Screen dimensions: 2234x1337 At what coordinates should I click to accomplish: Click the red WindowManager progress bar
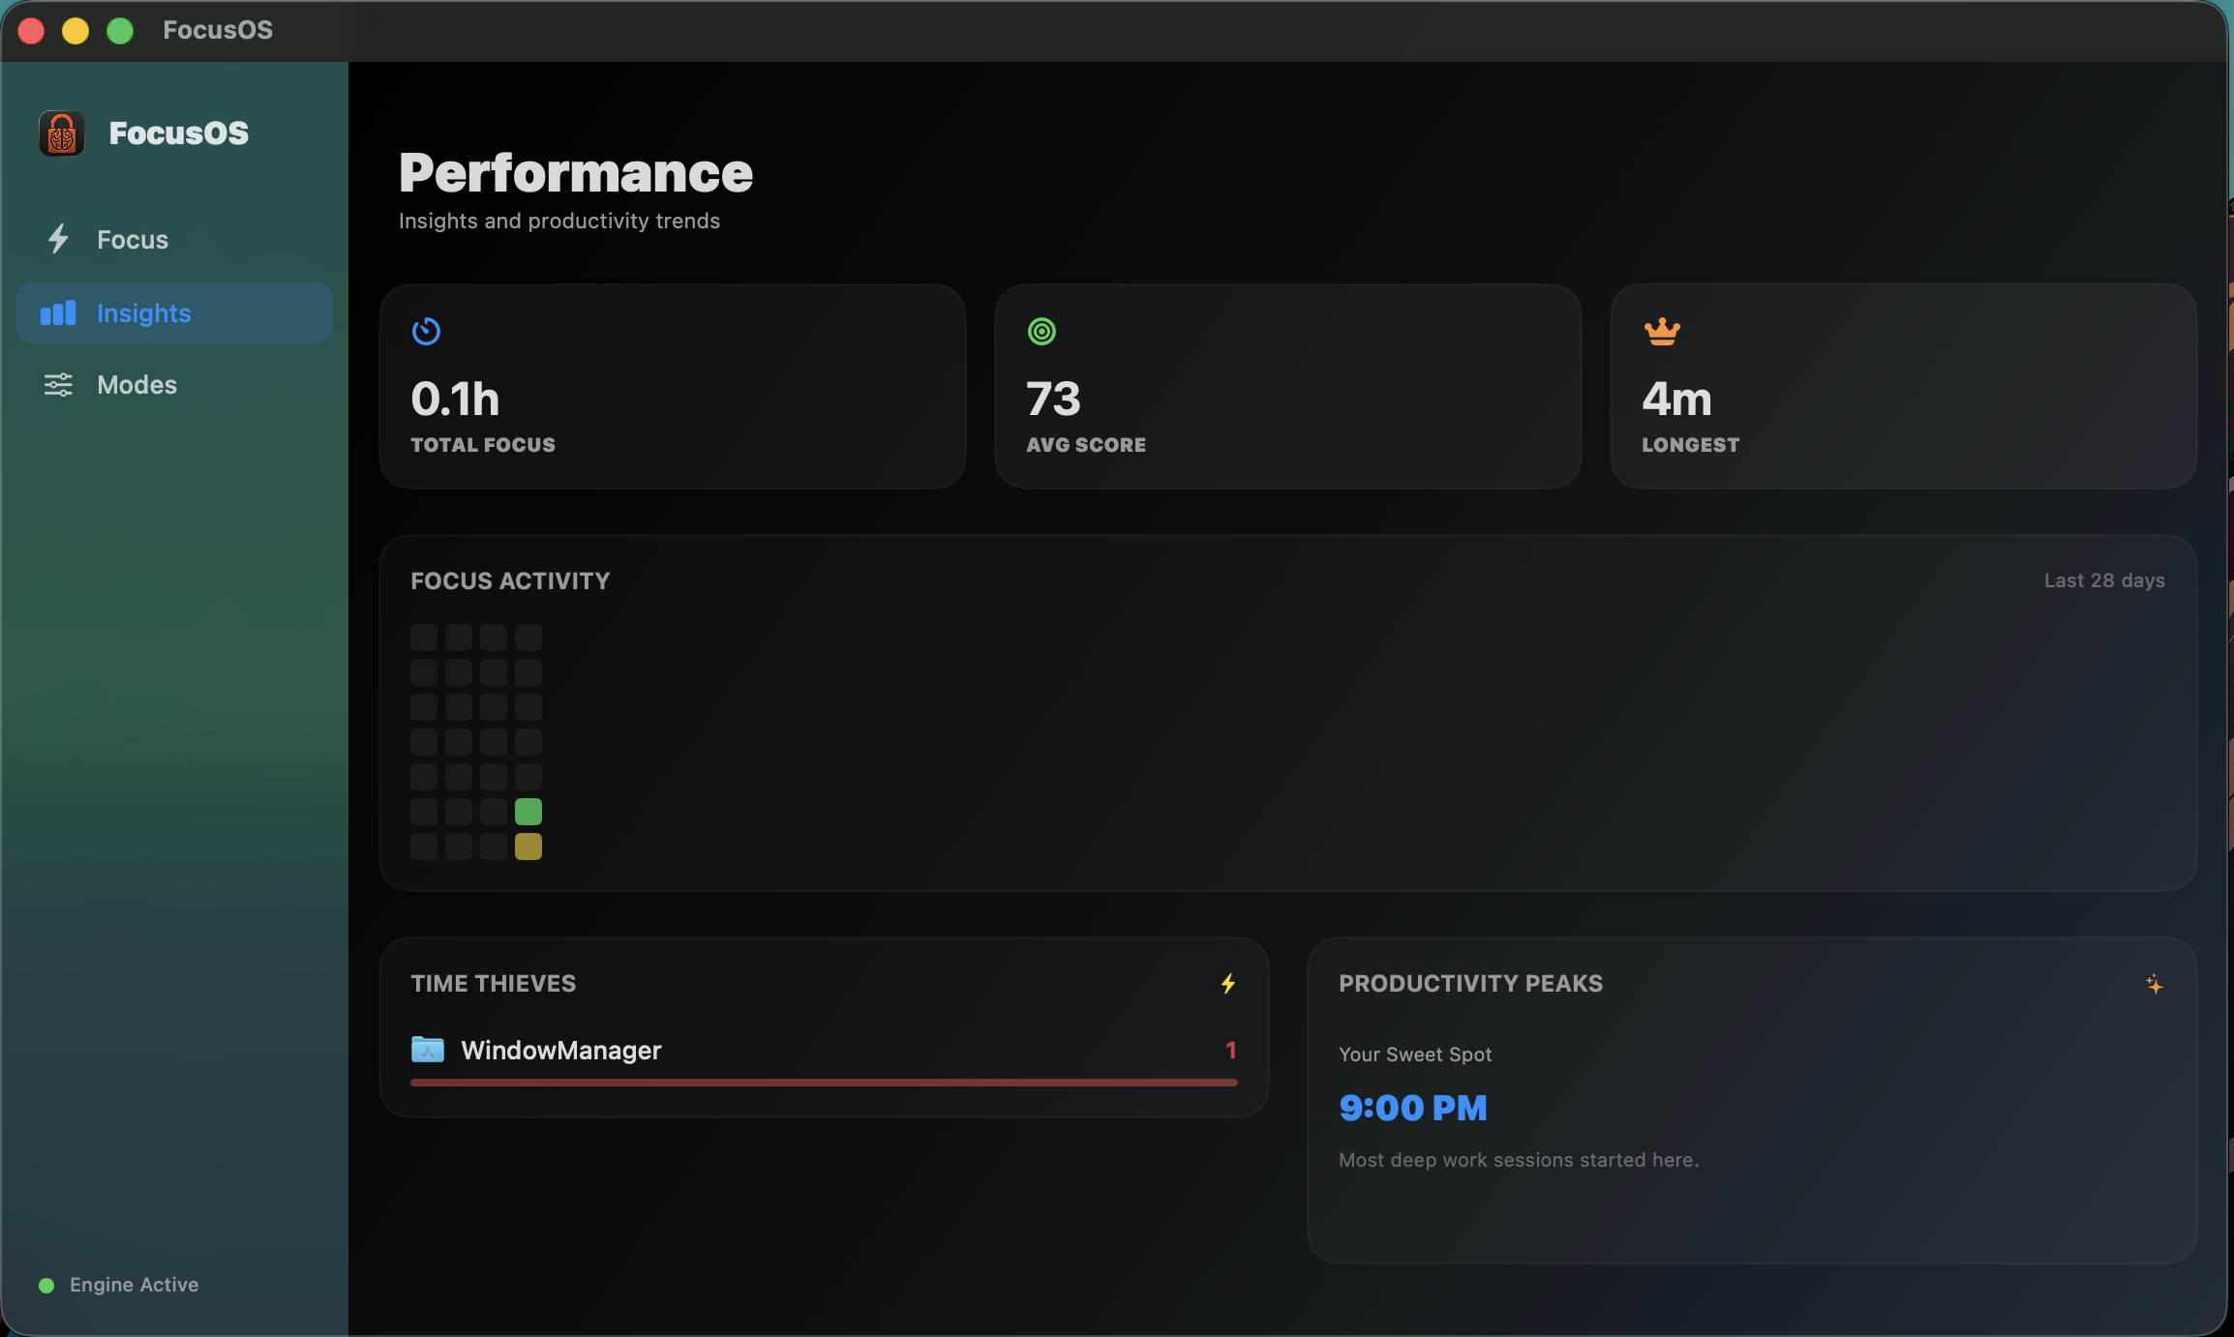pos(824,1083)
